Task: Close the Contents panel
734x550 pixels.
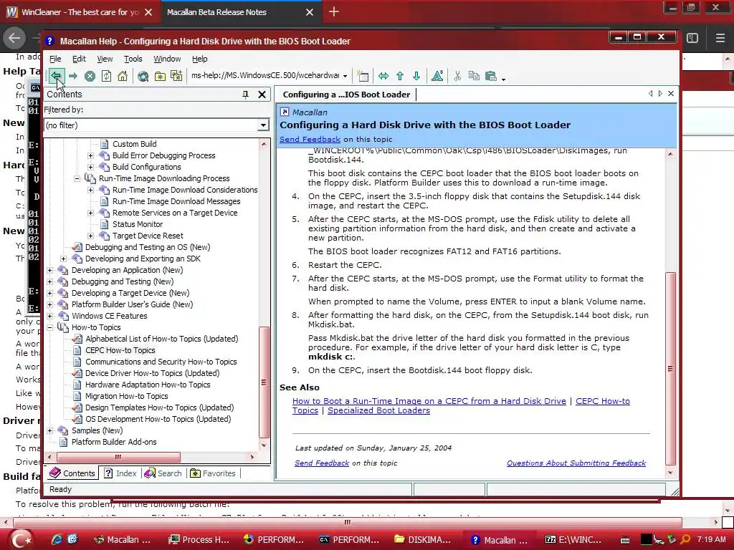Action: tap(262, 95)
